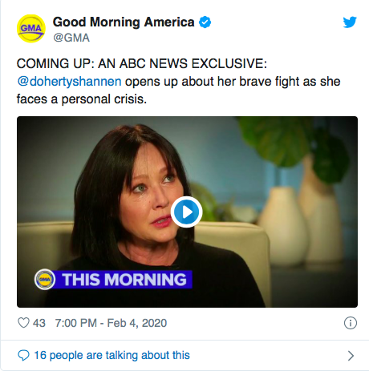The image size is (369, 375).
Task: Click tweet text 'faces a personal crisis.'
Action: click(x=82, y=99)
